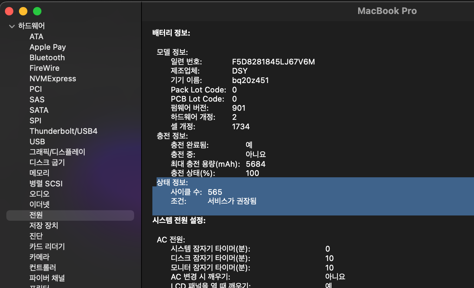Open the Thunderbolt/USB4 section
This screenshot has width=474, height=288.
(63, 131)
